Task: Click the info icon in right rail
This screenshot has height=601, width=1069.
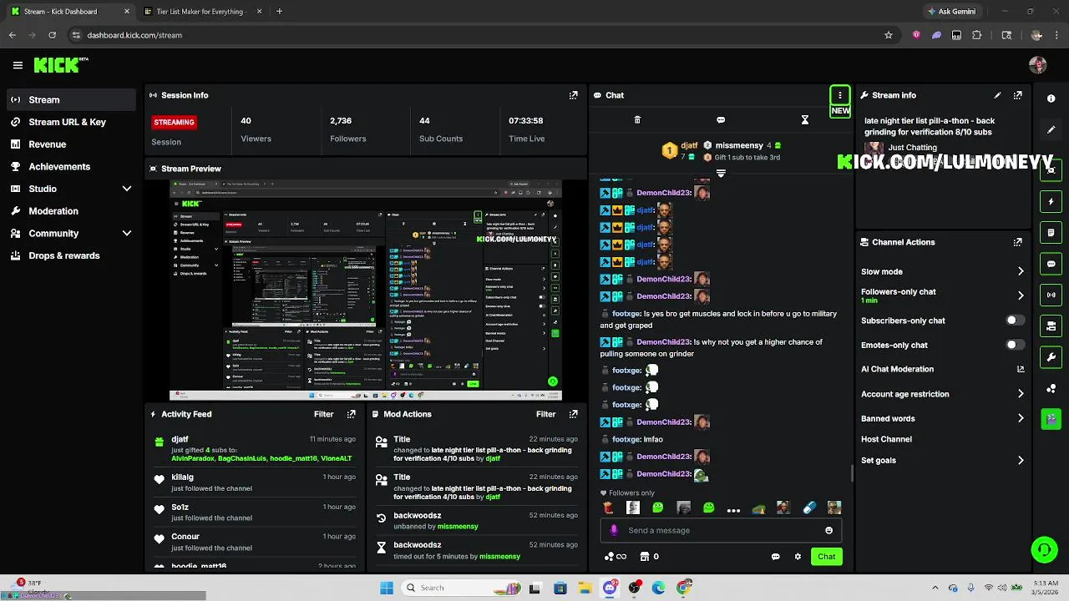Action: [x=1051, y=98]
